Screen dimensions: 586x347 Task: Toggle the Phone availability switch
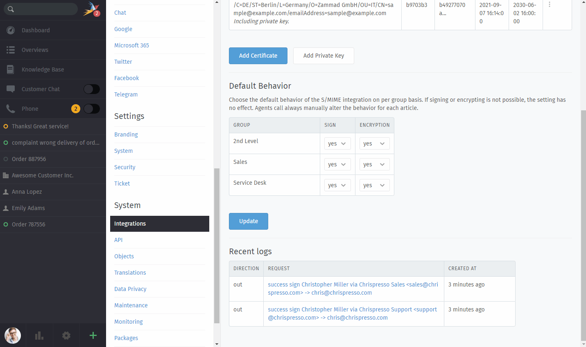point(92,109)
